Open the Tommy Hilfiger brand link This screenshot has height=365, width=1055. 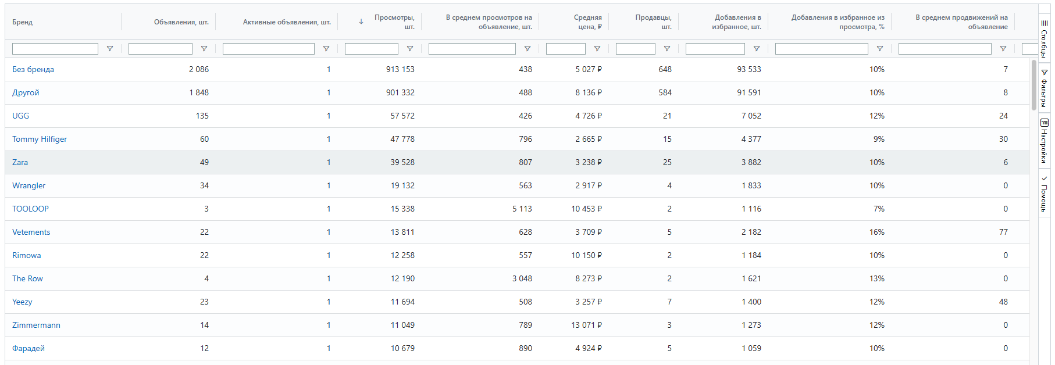coord(40,139)
